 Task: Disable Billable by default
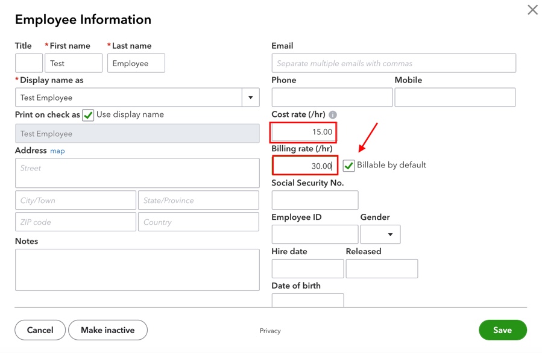click(x=348, y=165)
